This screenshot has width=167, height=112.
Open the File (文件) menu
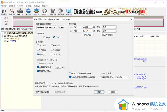click(4, 6)
